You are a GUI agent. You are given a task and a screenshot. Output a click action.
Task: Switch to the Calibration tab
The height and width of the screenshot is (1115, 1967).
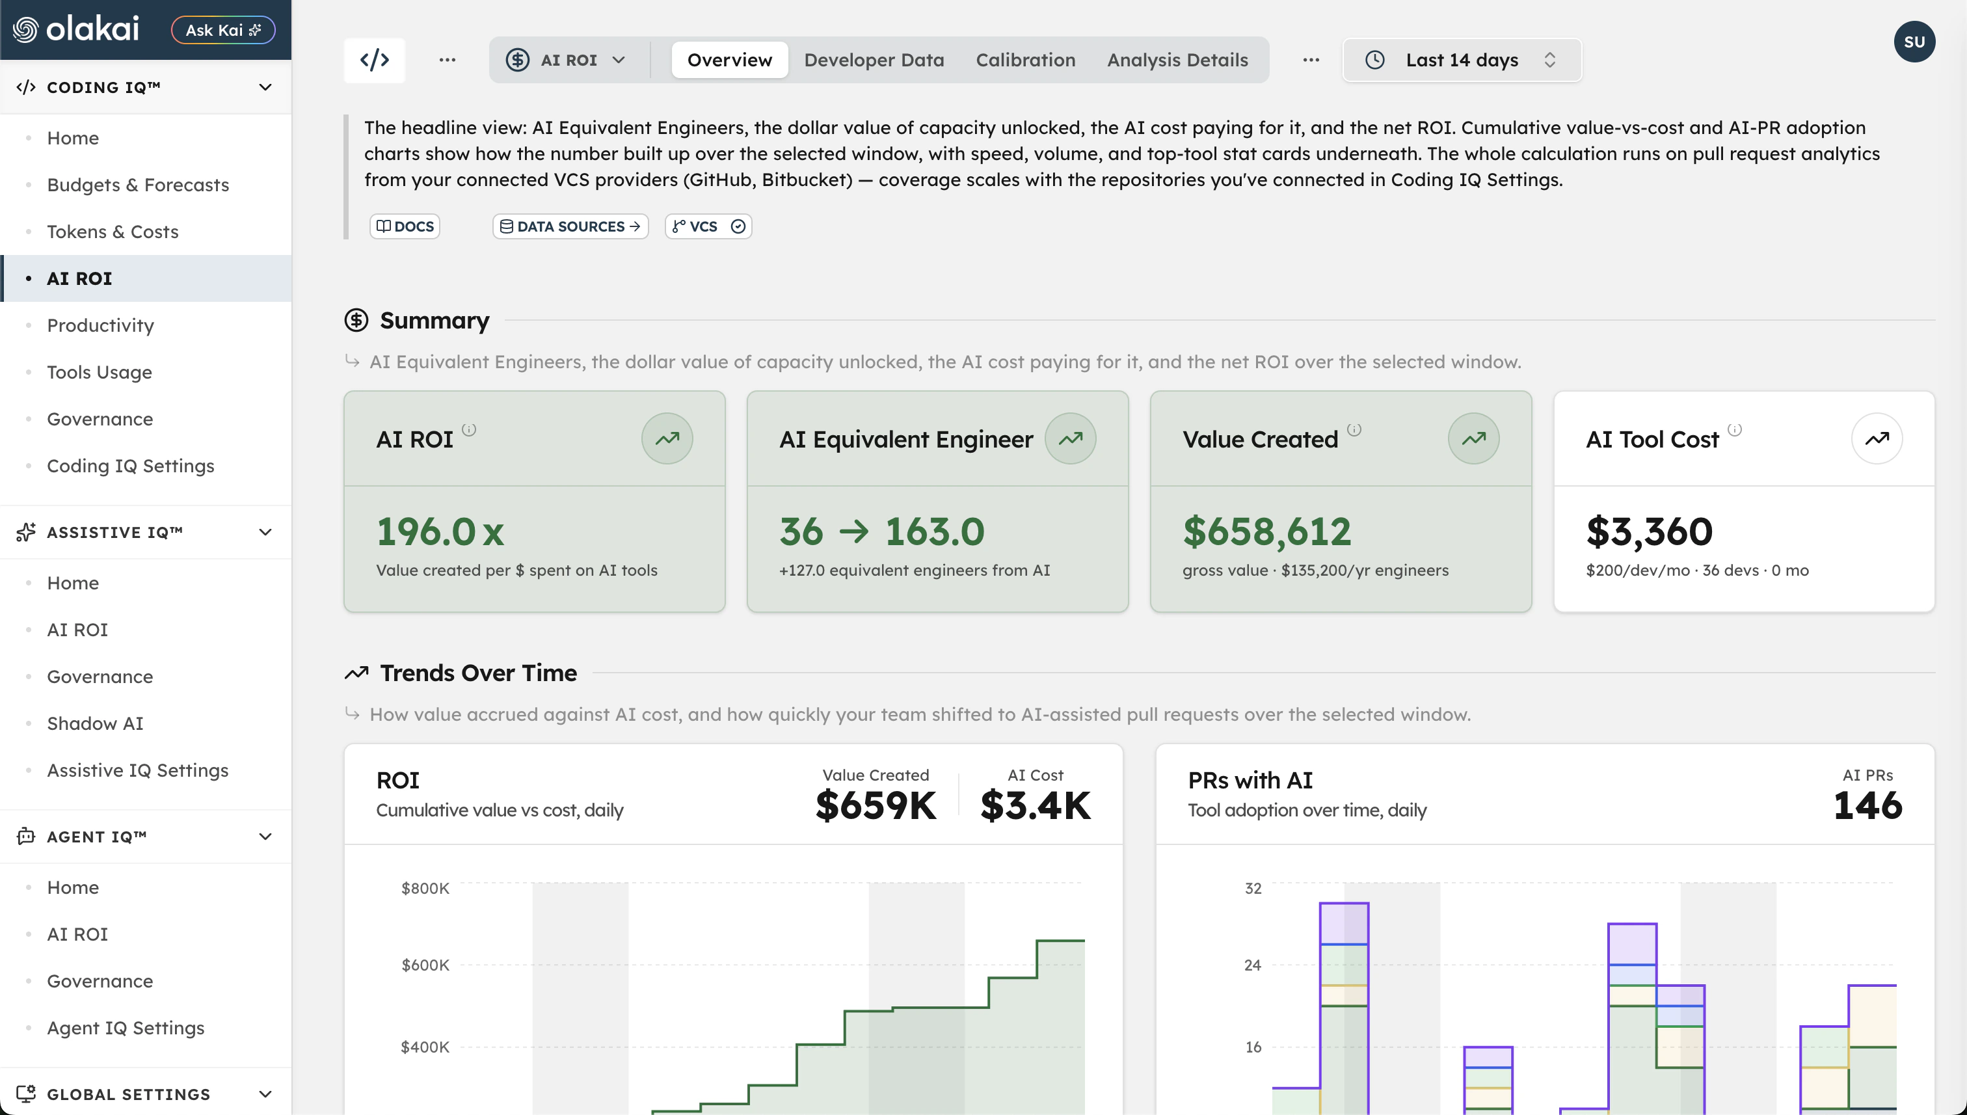coord(1025,60)
